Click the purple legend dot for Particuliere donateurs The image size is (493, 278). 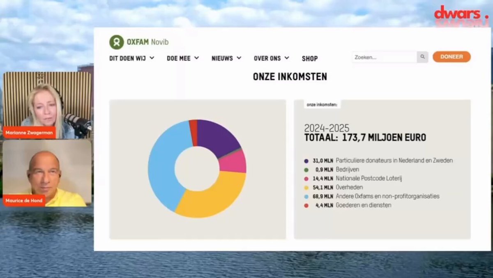(x=306, y=161)
